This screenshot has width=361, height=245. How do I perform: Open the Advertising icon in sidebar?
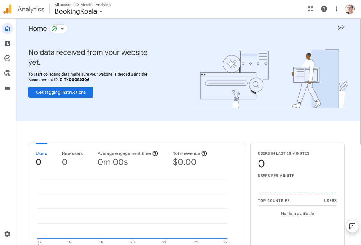(7, 73)
